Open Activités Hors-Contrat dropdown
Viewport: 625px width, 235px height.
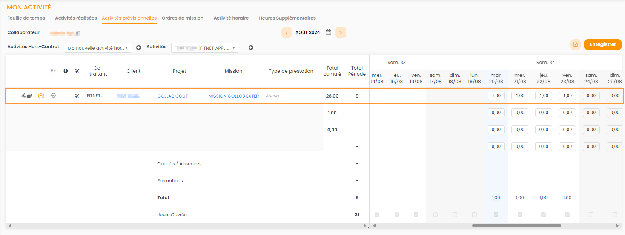tap(98, 48)
